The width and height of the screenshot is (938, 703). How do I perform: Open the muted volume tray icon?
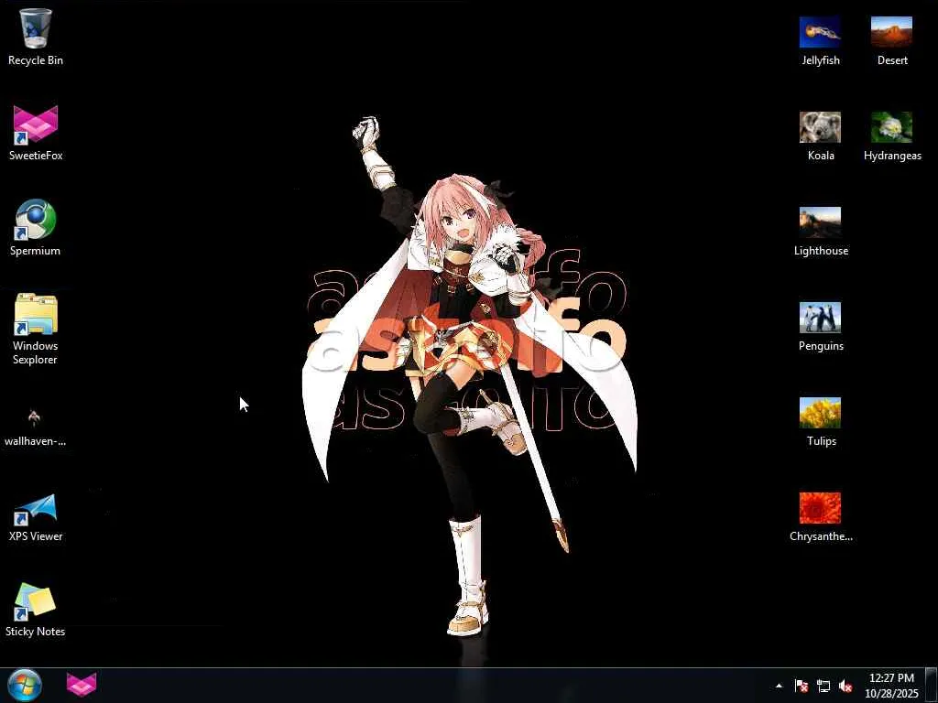coord(845,686)
